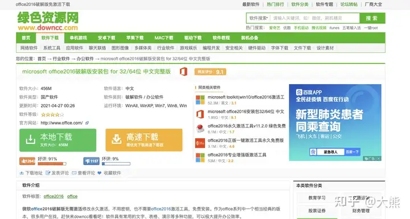Click the orange 高速下载 button
410x219 pixels.
click(144, 140)
